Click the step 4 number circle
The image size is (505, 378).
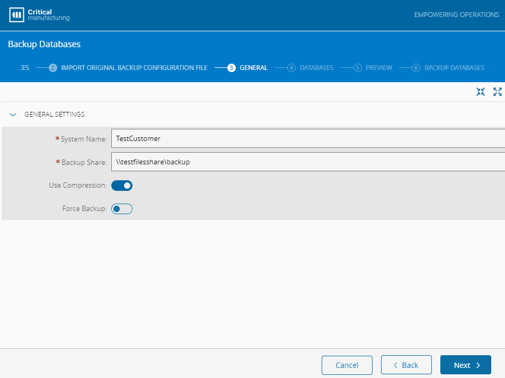coord(291,68)
